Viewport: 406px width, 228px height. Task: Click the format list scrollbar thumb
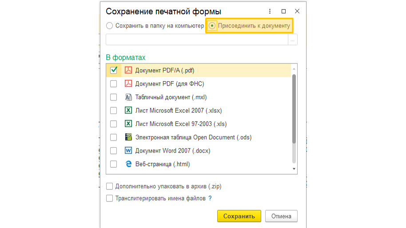(294, 109)
